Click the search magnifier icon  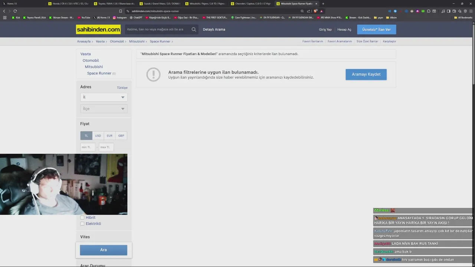click(x=194, y=29)
